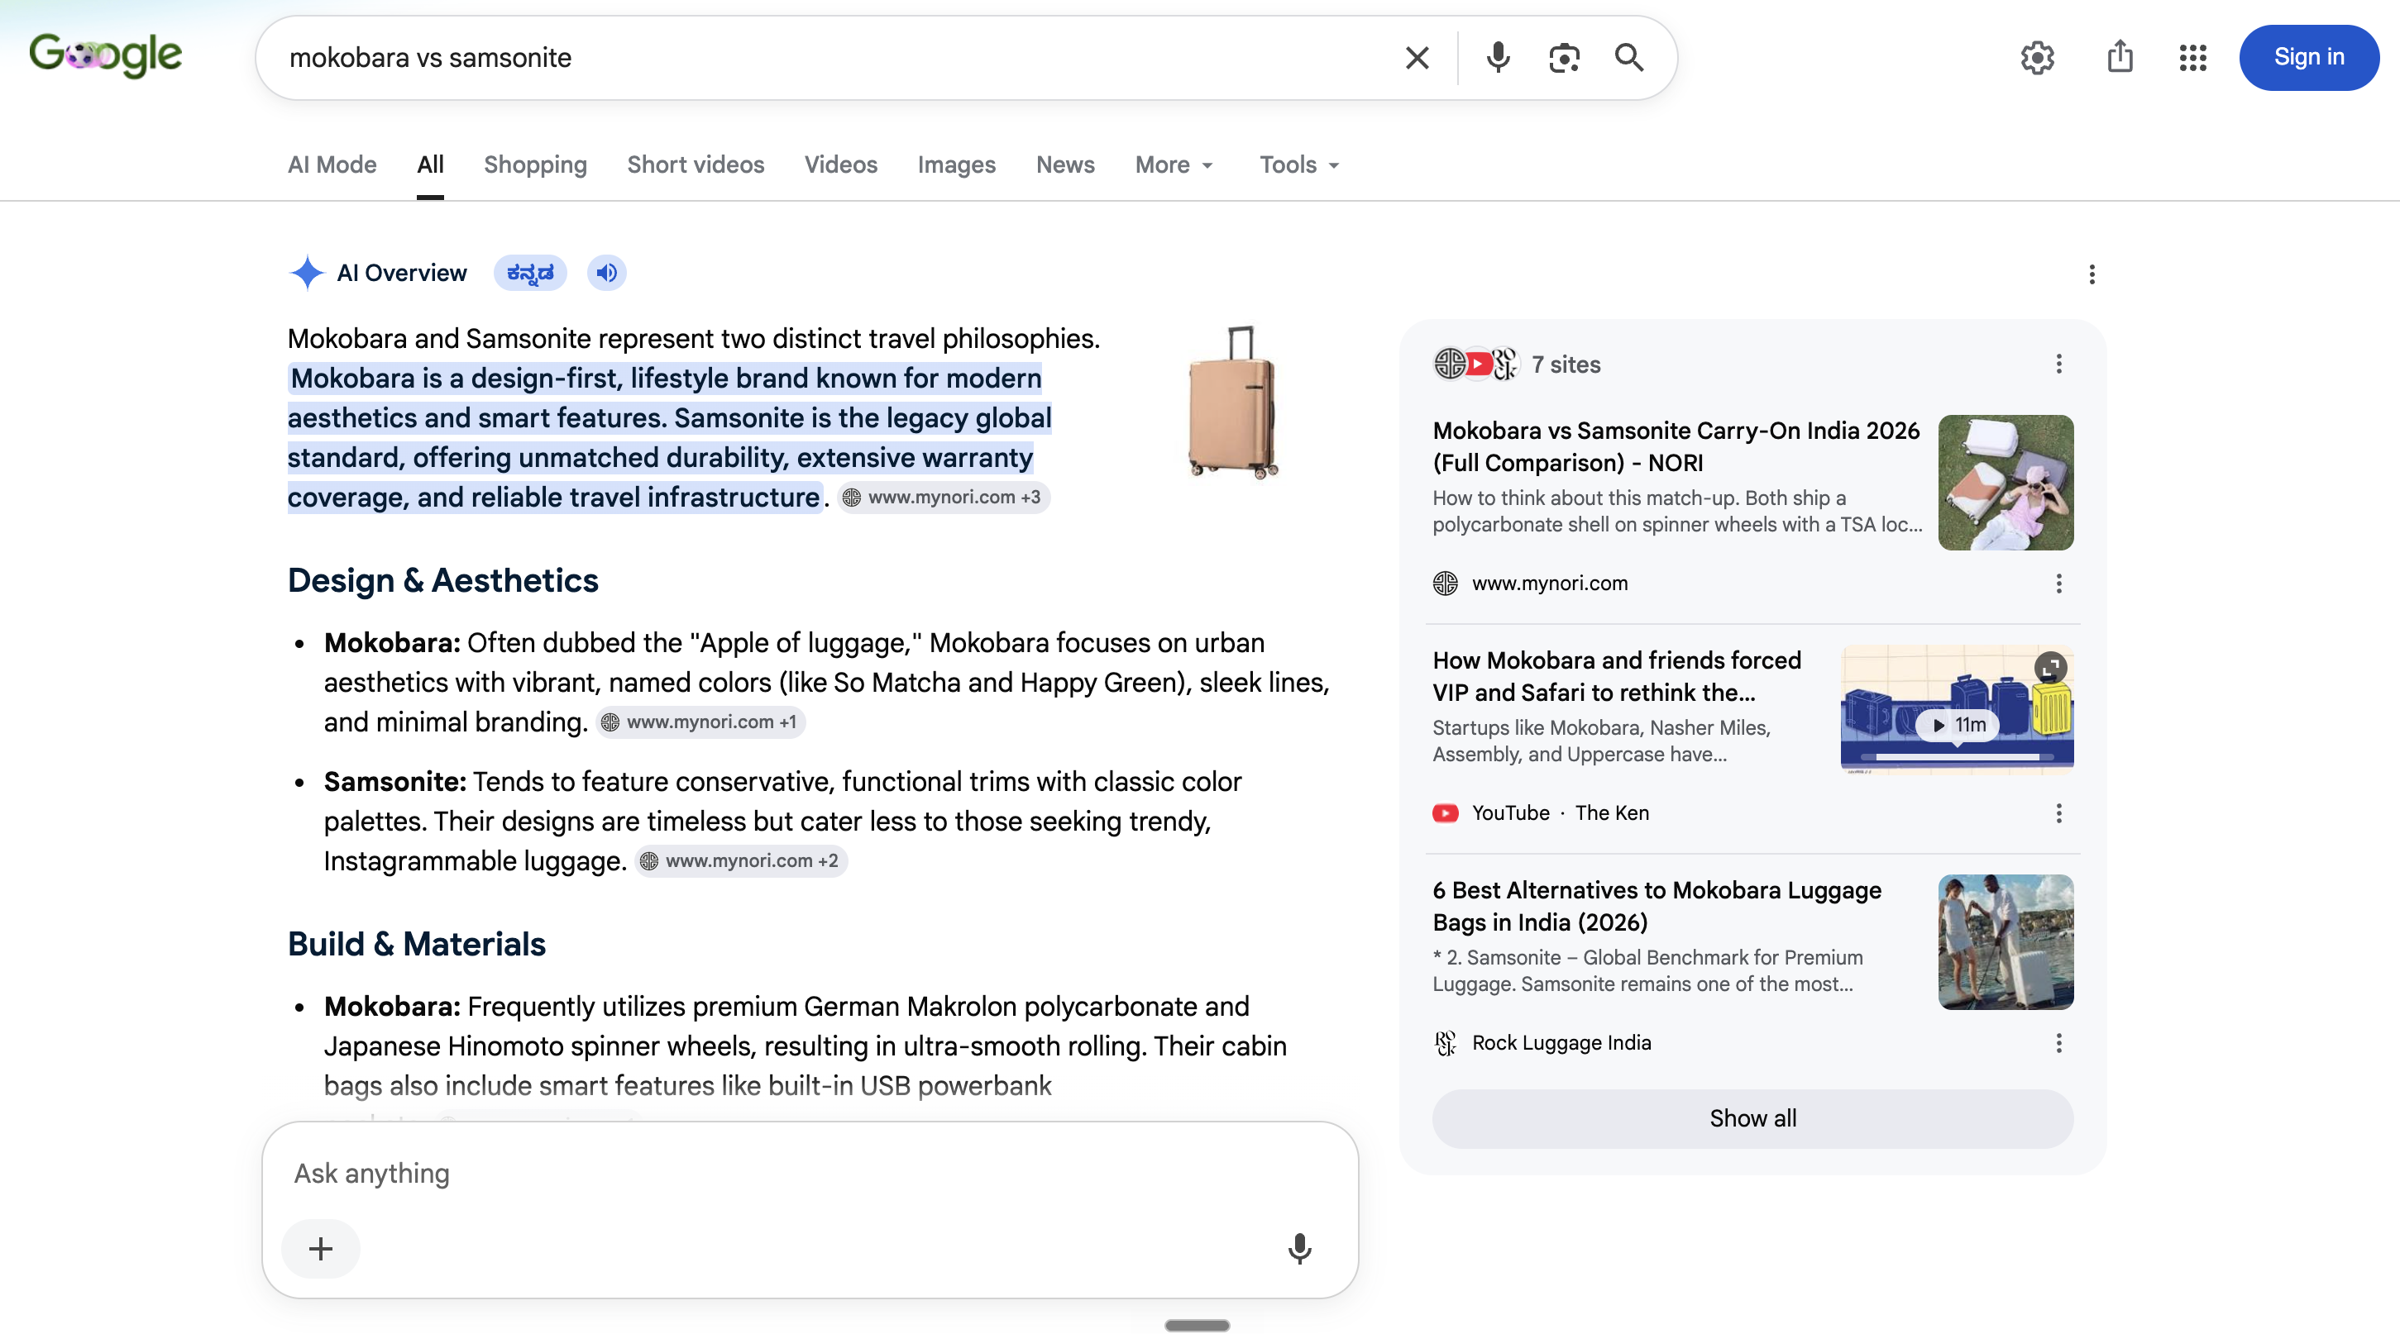Open Quick settings gear icon
Screen dimensions: 2400x1334
[2037, 58]
